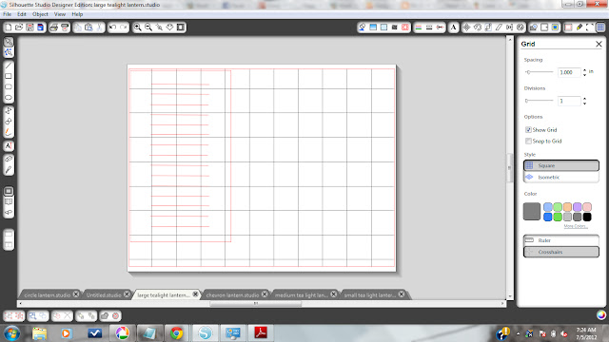Click the horizontal scrollbar below the canvas
Viewport: 609px width, 342px height.
click(x=256, y=304)
